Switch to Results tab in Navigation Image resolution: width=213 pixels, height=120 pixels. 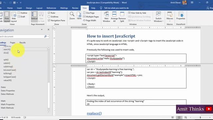[x=23, y=43]
